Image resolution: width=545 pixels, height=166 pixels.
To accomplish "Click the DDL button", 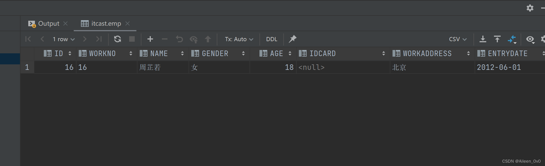I will point(272,39).
